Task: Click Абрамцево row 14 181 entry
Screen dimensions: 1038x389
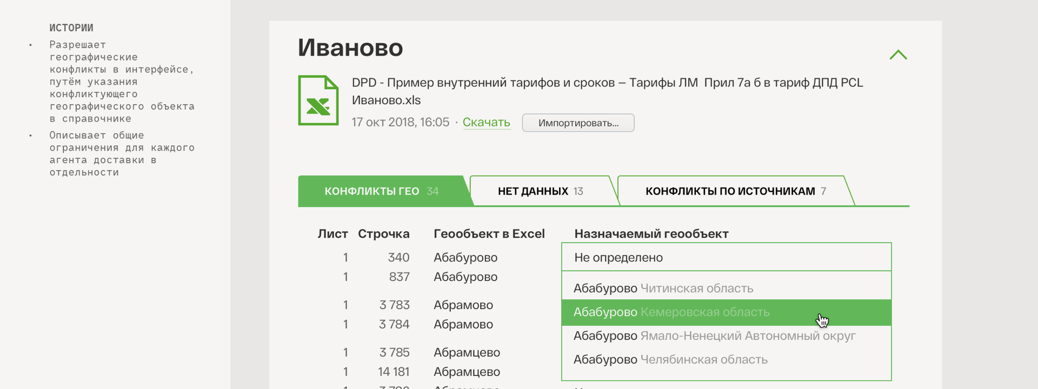Action: click(467, 372)
